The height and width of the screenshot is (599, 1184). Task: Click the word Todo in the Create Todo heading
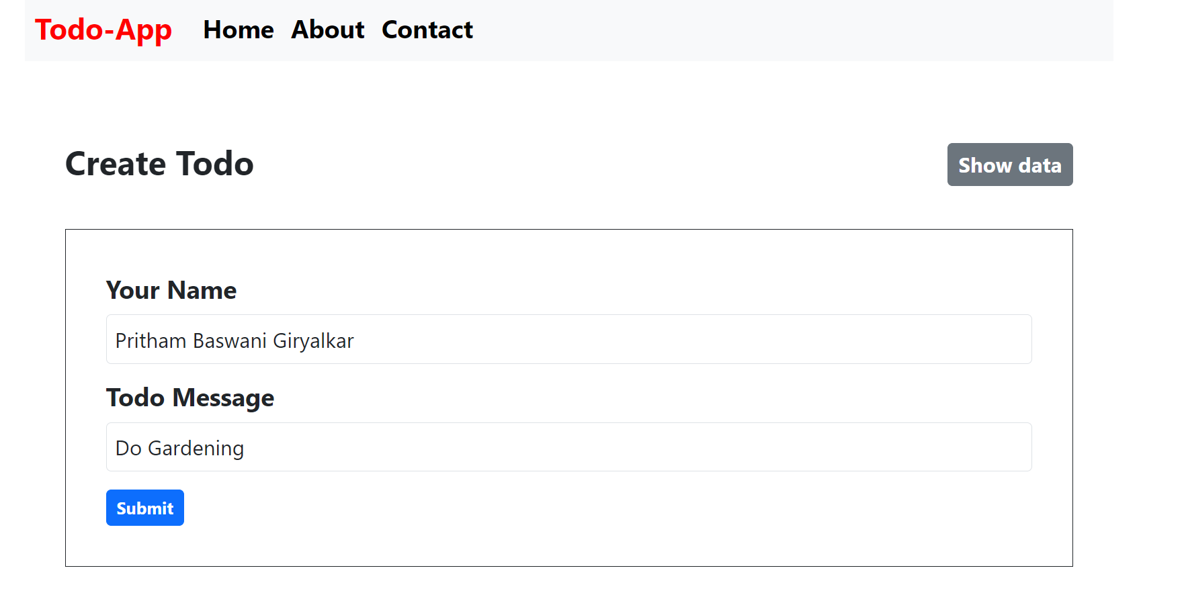coord(215,165)
